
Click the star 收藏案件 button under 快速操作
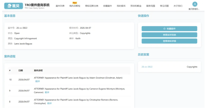point(169,29)
